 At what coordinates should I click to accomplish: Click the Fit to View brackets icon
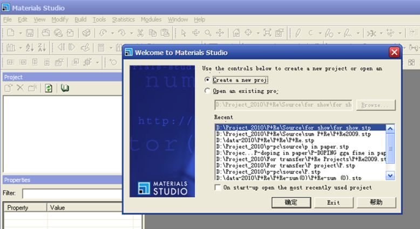click(267, 33)
